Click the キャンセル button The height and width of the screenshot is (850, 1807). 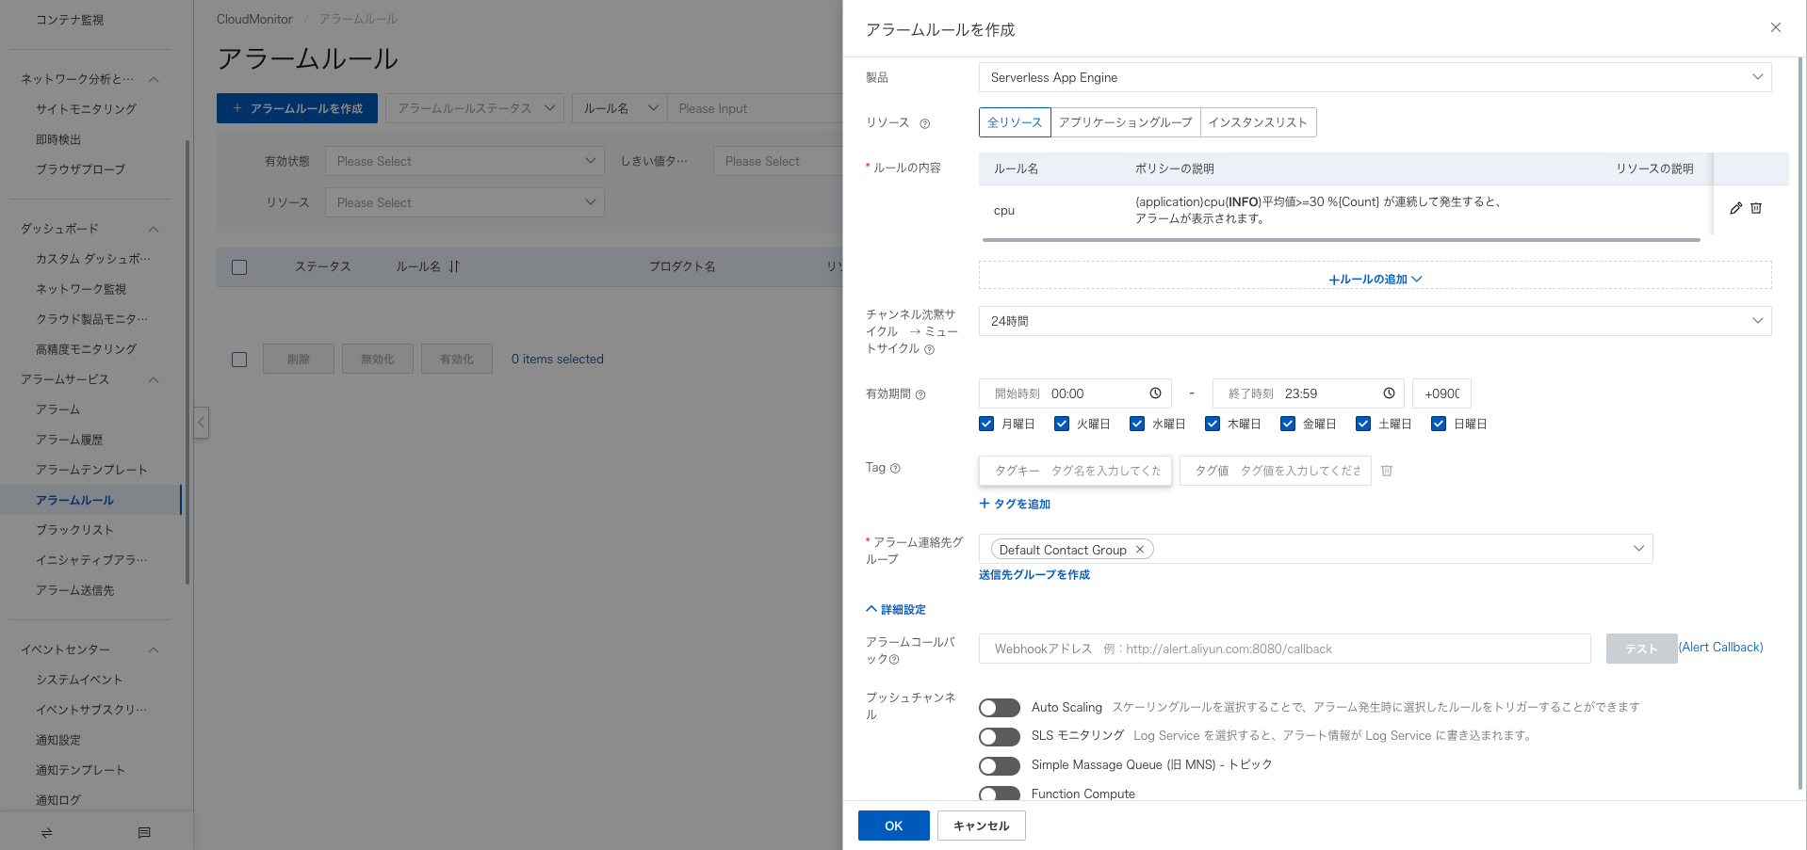(x=982, y=826)
